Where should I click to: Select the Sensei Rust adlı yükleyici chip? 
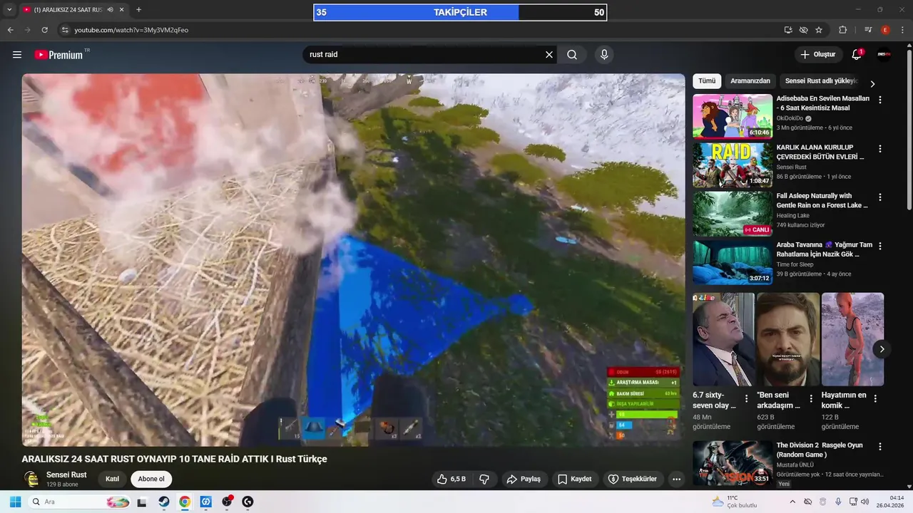(x=821, y=81)
